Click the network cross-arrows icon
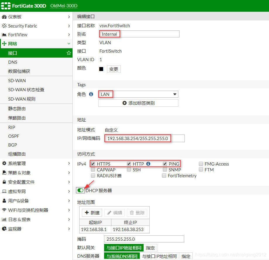269x260 pixels. click(4, 44)
